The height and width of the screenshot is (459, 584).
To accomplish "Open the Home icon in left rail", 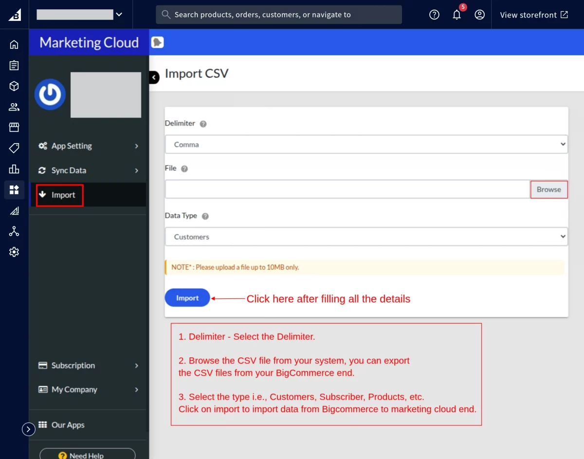I will click(14, 45).
